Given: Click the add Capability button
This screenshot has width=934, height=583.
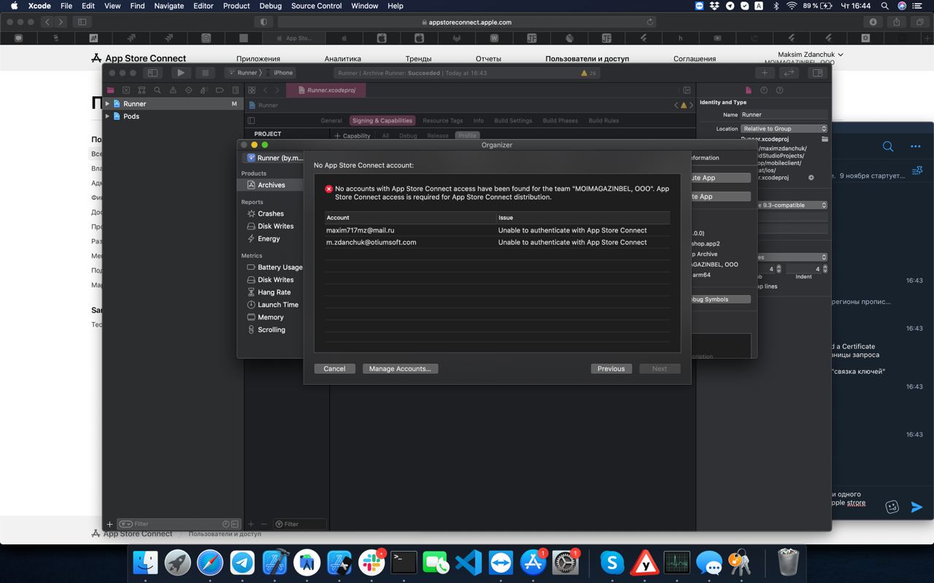Looking at the screenshot, I should [352, 136].
